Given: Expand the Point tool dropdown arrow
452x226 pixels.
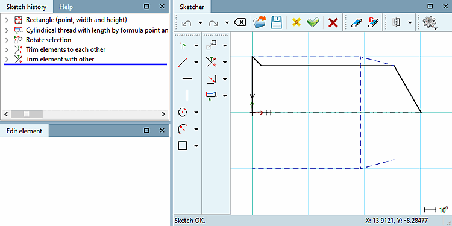Looking at the screenshot, I should point(196,46).
